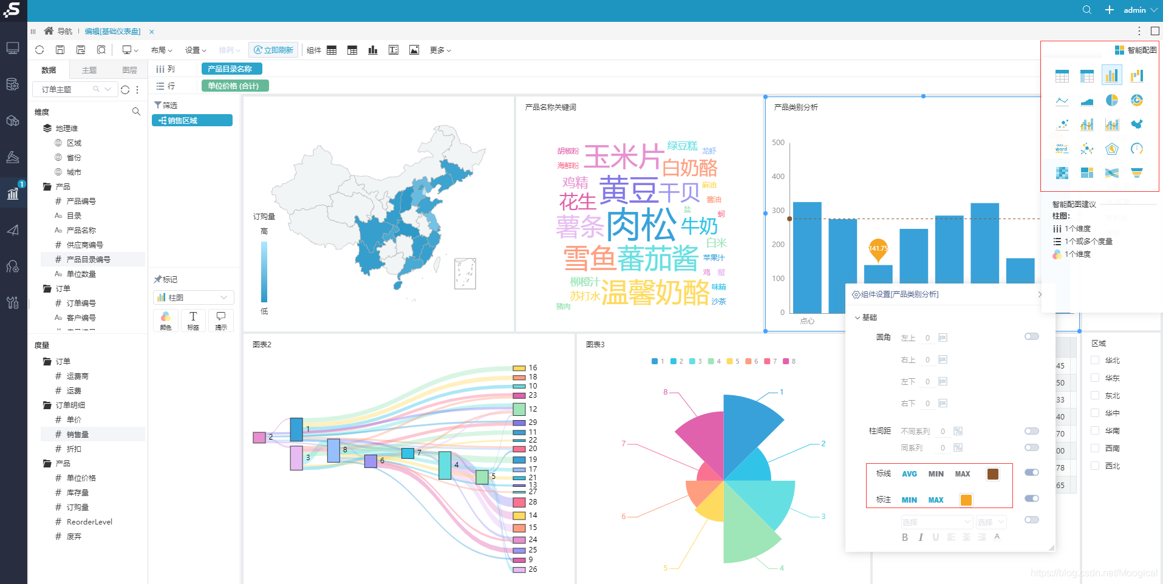Image resolution: width=1163 pixels, height=584 pixels.
Task: Select the bar chart type in chart picker
Action: pos(1111,75)
